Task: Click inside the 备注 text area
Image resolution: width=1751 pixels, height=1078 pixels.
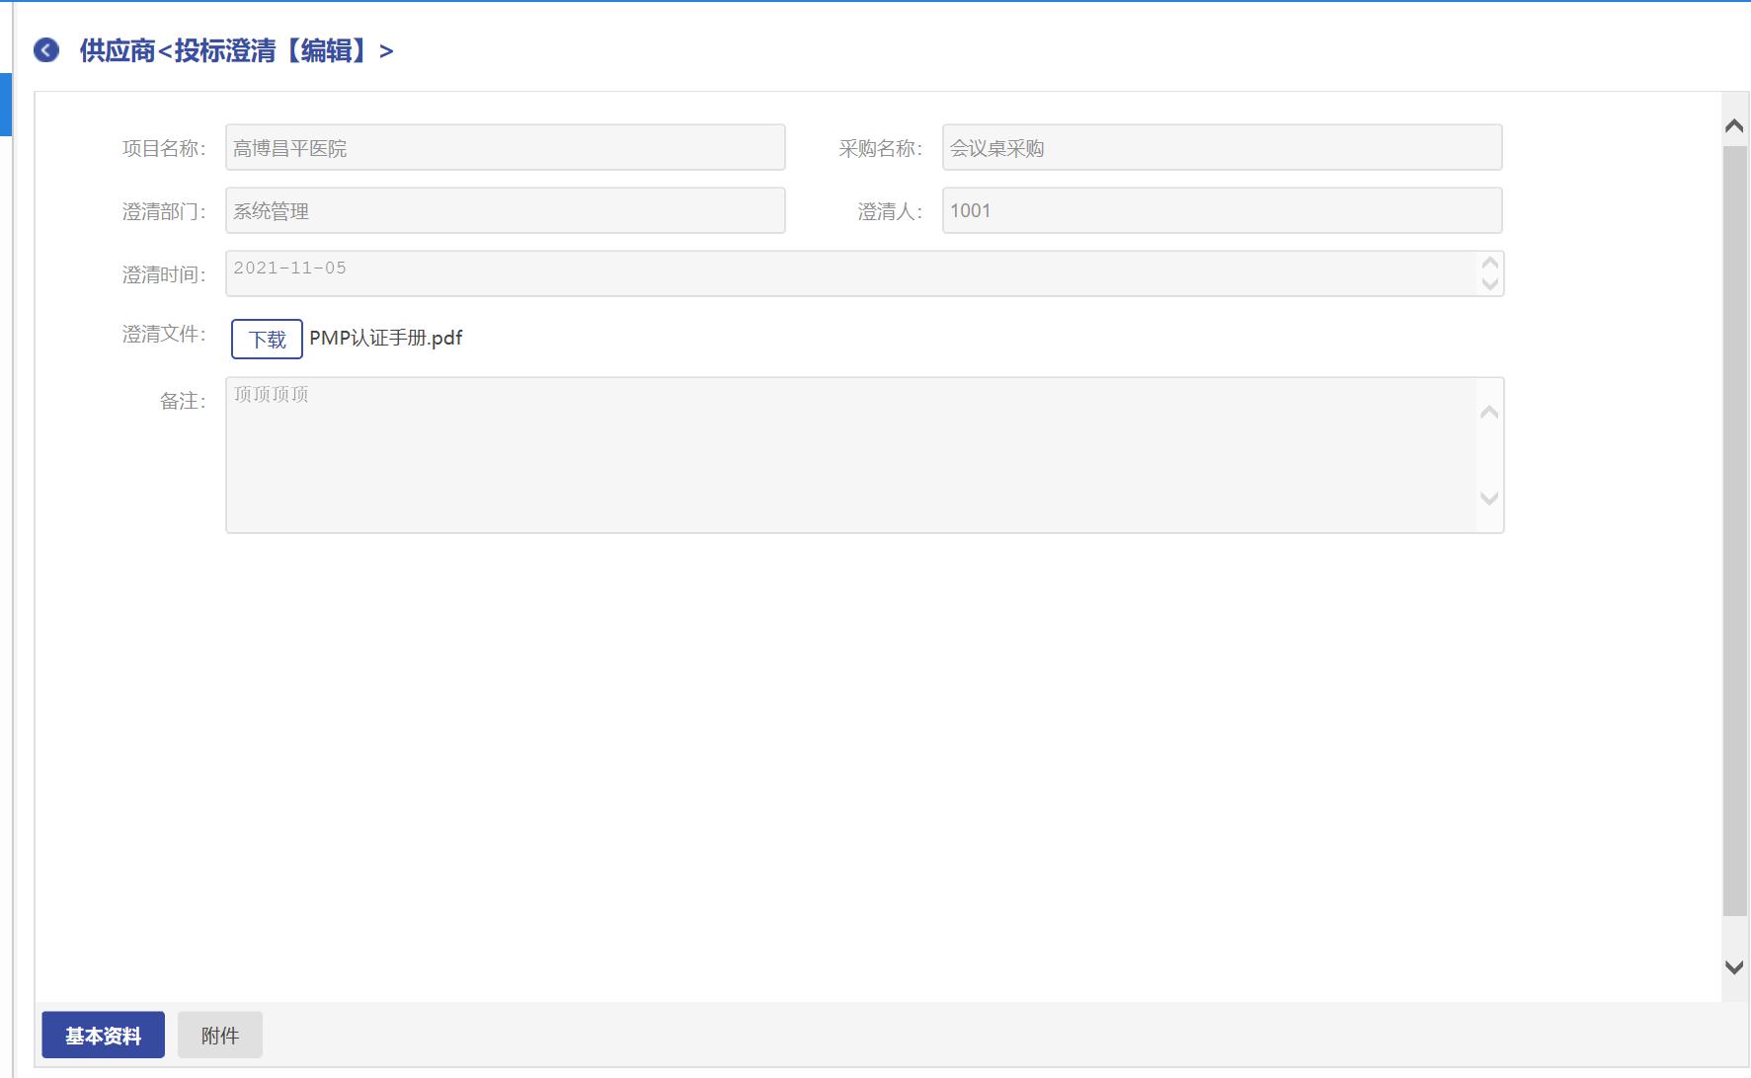Action: [849, 455]
